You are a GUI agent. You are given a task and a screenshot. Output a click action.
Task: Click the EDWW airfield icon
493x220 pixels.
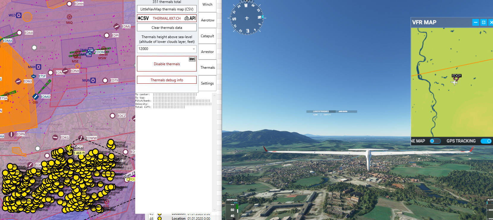pyautogui.click(x=81, y=138)
